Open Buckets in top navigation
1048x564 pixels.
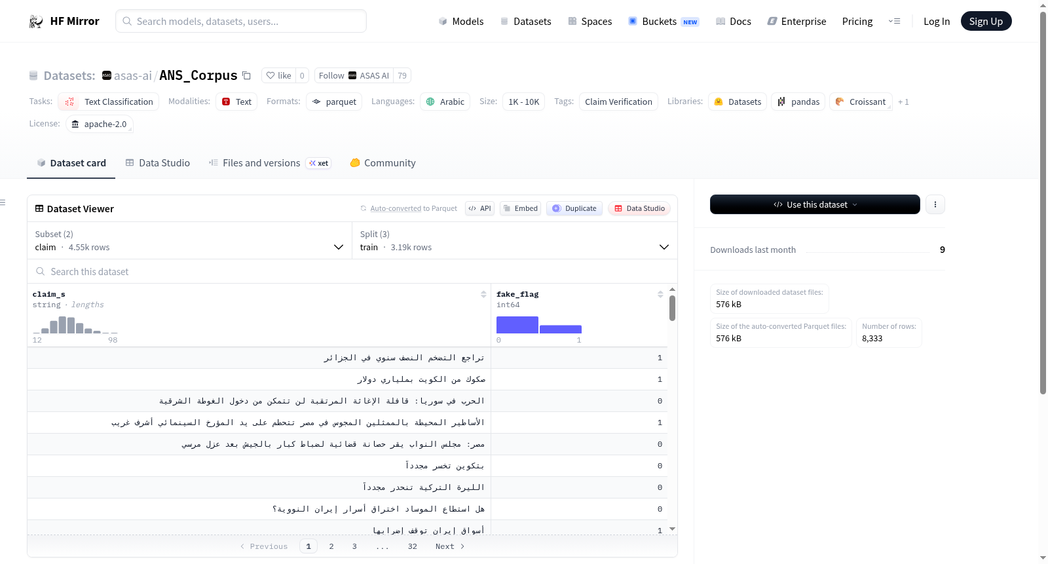click(664, 21)
